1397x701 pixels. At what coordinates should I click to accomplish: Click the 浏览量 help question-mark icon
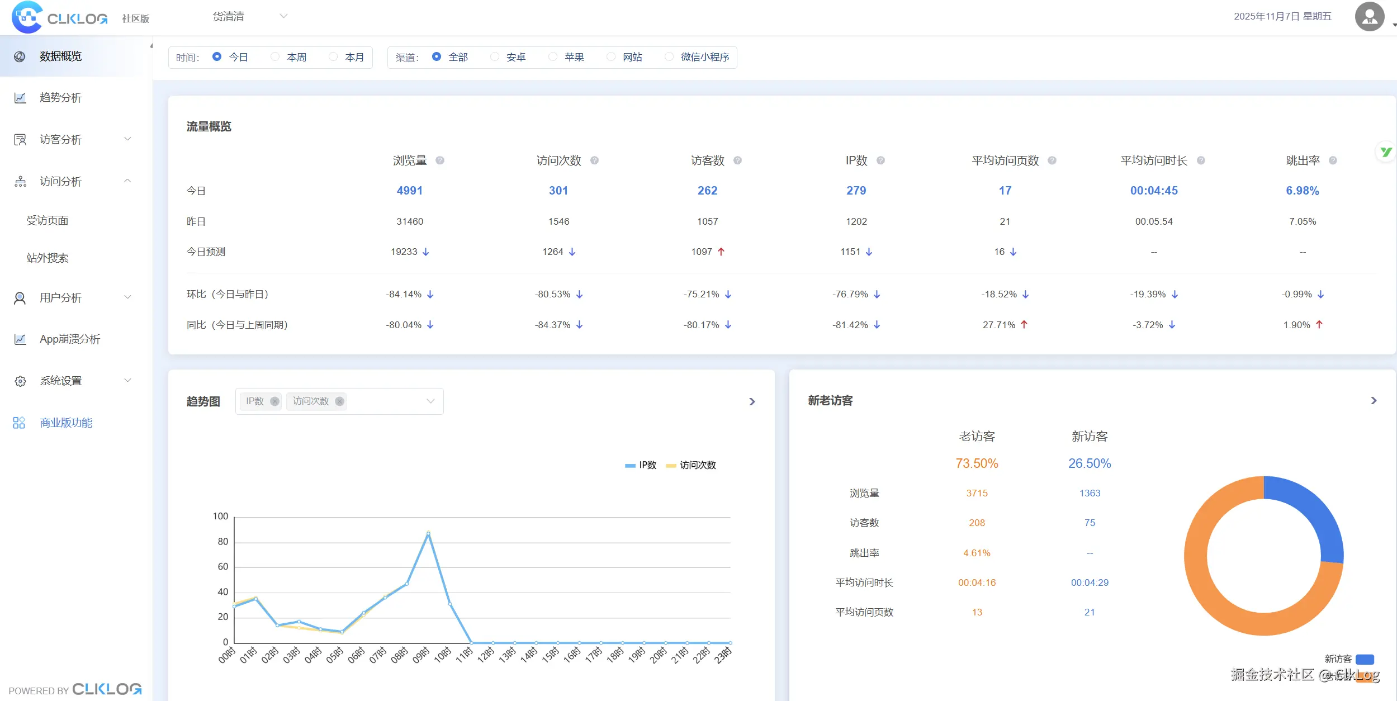[440, 160]
